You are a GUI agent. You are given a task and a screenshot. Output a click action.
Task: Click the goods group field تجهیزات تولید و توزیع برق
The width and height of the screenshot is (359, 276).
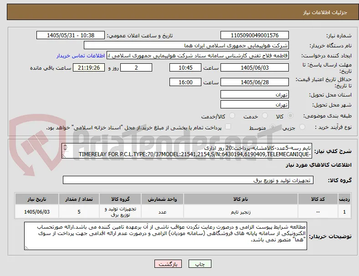tap(188, 180)
